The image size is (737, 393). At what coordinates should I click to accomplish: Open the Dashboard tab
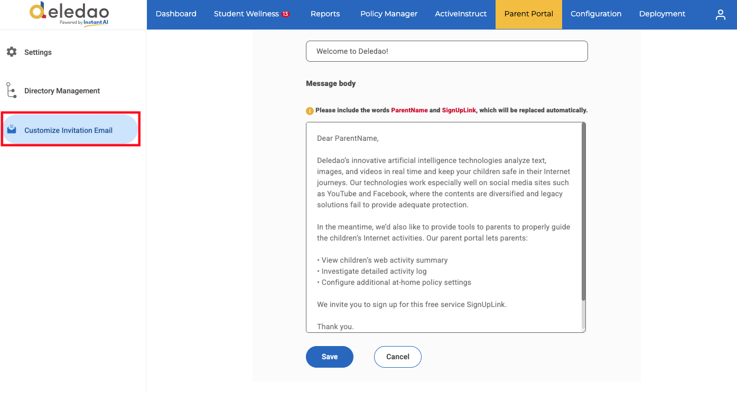[176, 14]
